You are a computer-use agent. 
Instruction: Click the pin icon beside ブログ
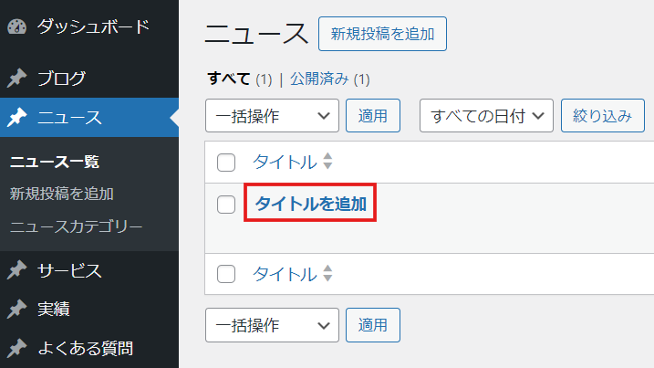(x=16, y=79)
